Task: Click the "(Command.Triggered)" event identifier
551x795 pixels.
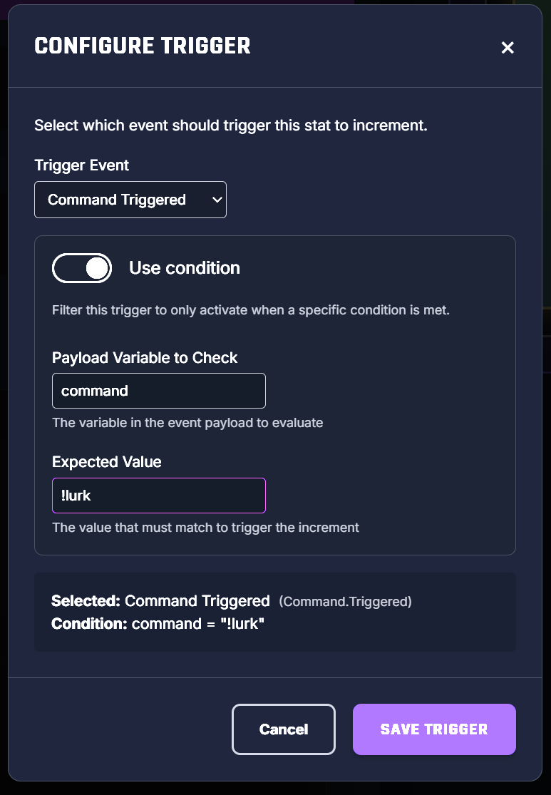Action: tap(345, 602)
